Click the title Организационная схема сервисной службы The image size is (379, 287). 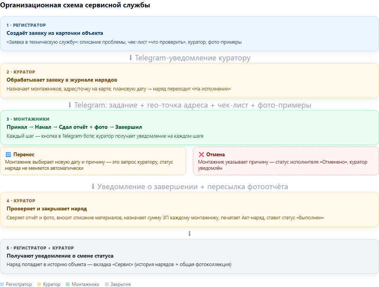tap(75, 5)
